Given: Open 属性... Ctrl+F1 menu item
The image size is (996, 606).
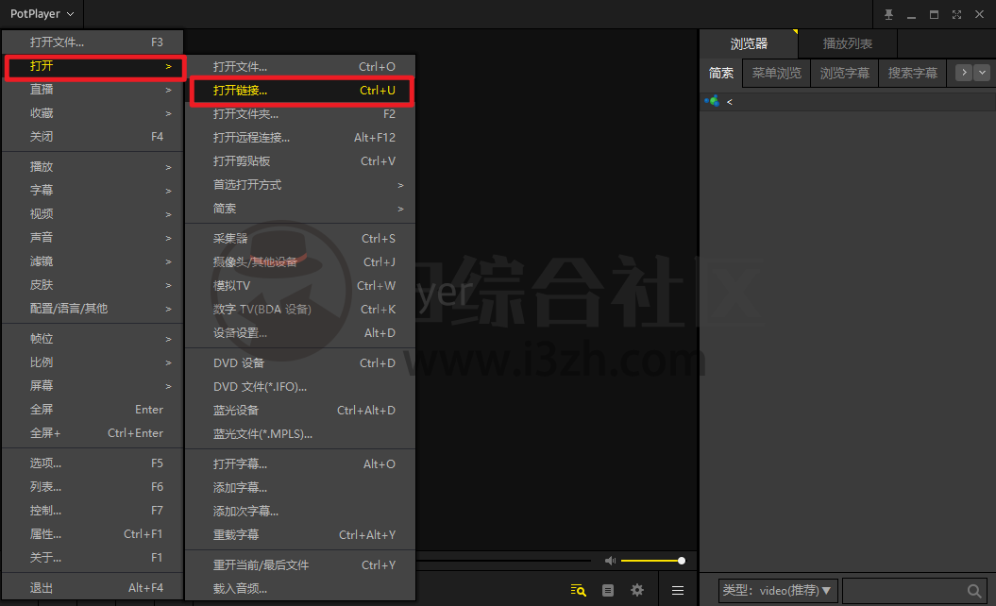Looking at the screenshot, I should click(93, 534).
